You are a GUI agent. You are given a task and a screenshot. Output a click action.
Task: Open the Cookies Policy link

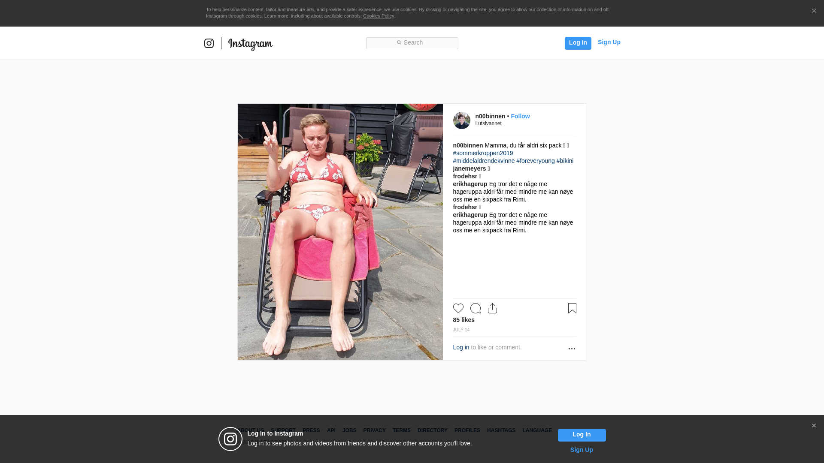point(379,16)
